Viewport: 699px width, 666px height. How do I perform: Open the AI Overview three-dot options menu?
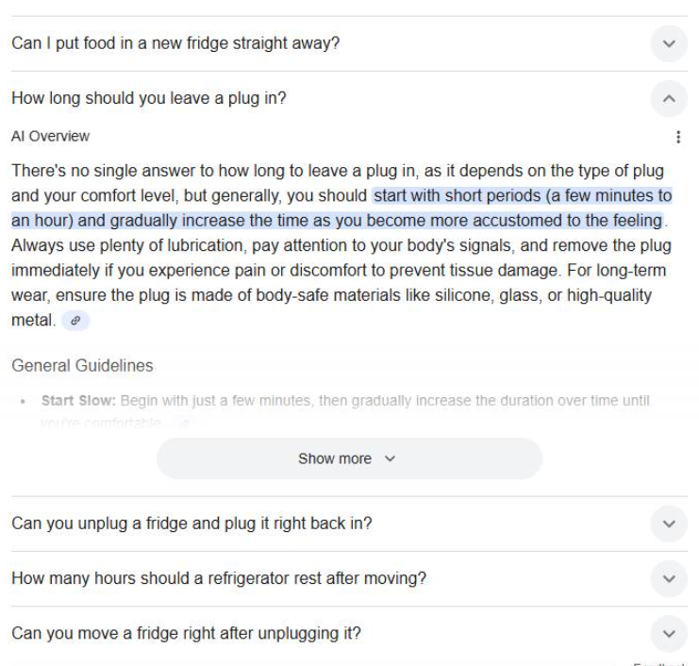point(678,137)
